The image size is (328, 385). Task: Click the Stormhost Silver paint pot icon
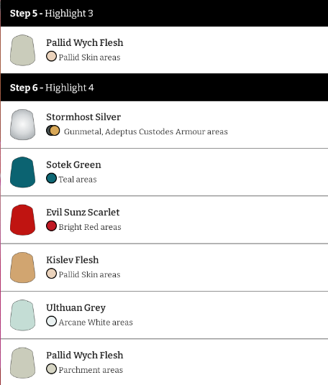click(x=22, y=124)
